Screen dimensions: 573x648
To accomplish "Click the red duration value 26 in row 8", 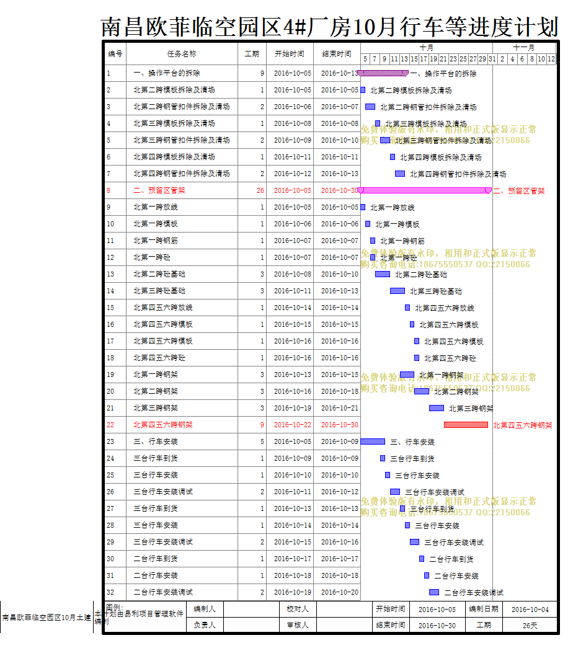I will point(260,190).
